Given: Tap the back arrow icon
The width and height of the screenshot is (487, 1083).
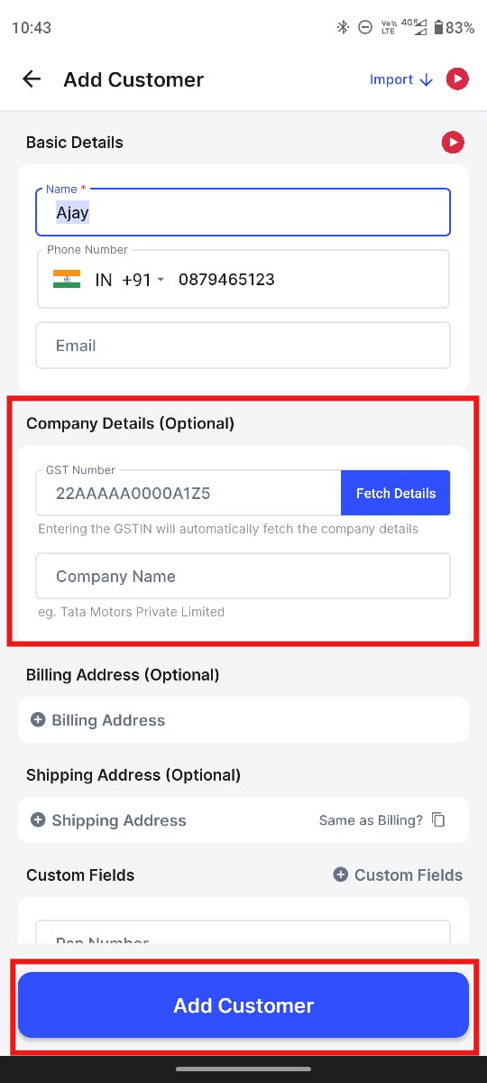Looking at the screenshot, I should [32, 79].
